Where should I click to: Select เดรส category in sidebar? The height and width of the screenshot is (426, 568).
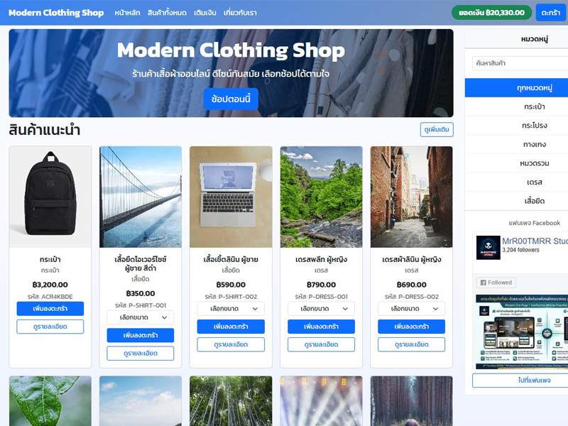coord(535,182)
